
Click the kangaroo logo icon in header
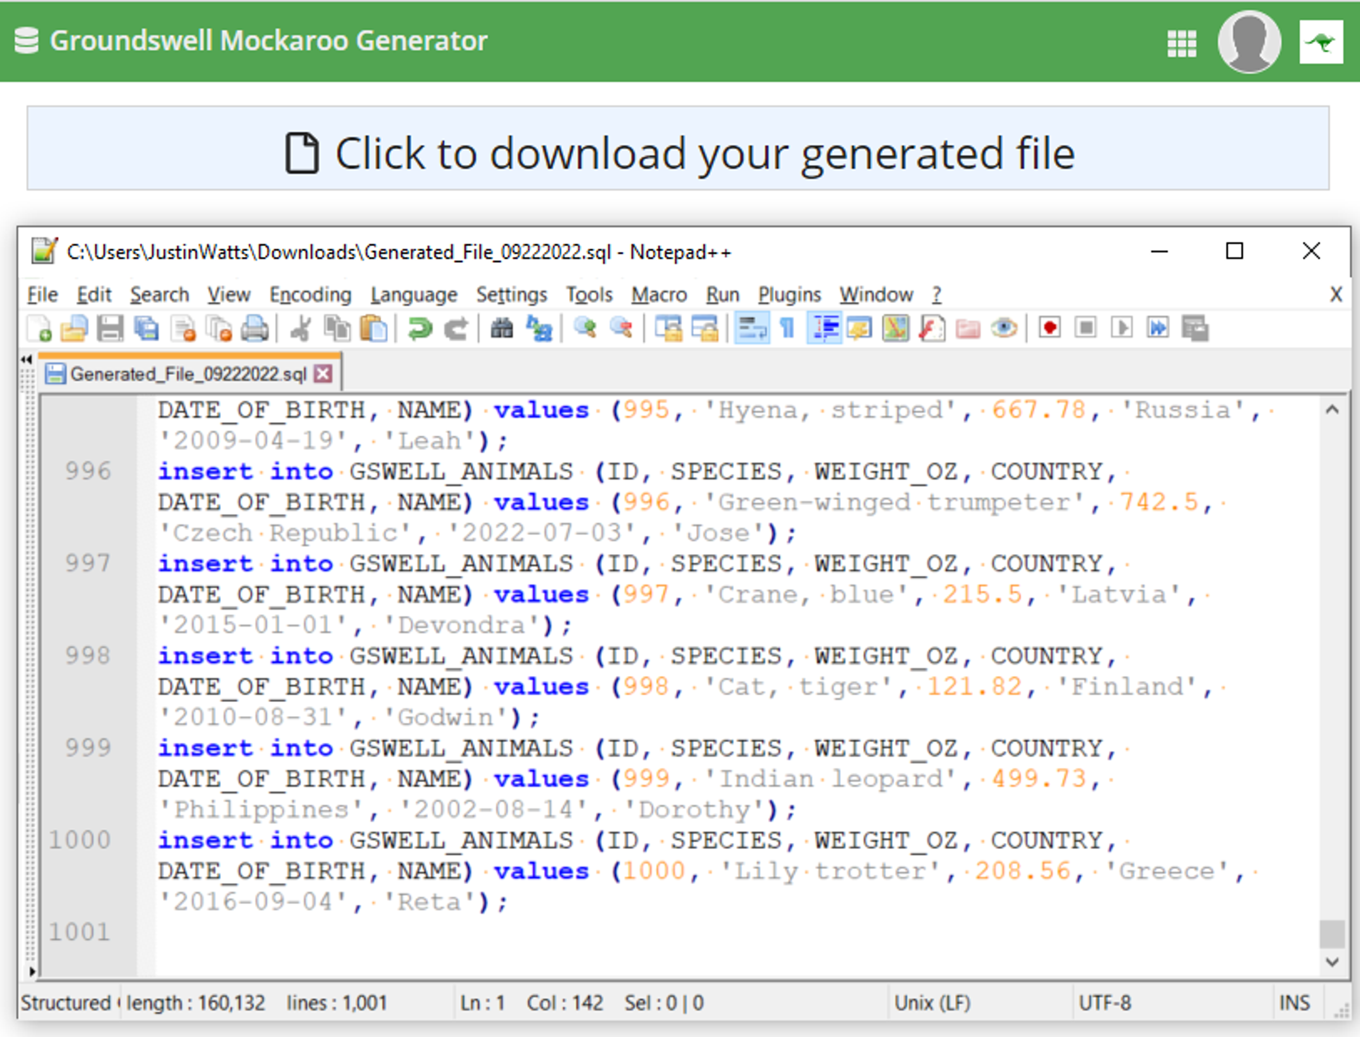point(1321,42)
